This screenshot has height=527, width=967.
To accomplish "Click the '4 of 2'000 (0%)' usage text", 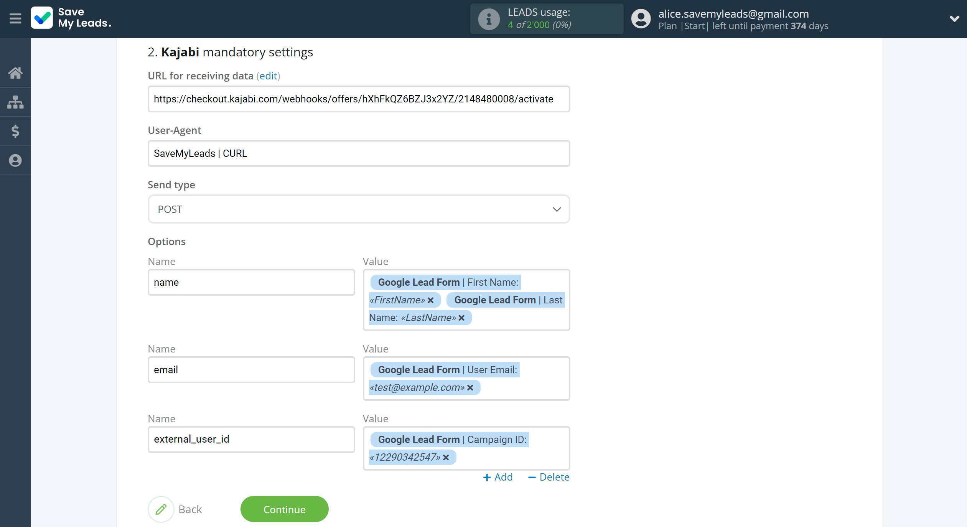I will pyautogui.click(x=539, y=25).
